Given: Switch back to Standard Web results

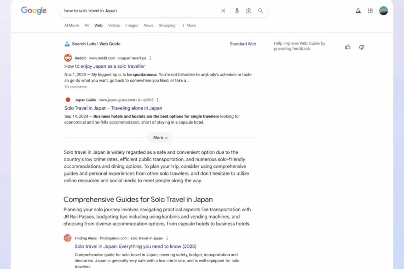Looking at the screenshot, I should tap(243, 44).
